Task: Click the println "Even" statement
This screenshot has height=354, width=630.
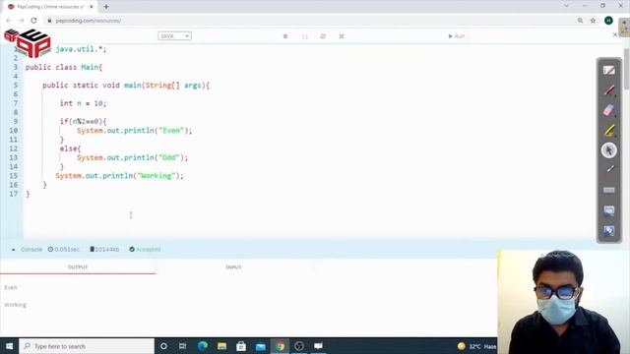Action: [x=135, y=131]
